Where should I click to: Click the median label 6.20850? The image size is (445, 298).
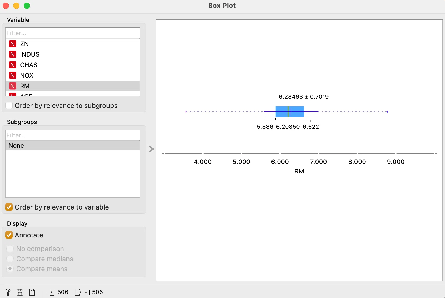click(288, 127)
